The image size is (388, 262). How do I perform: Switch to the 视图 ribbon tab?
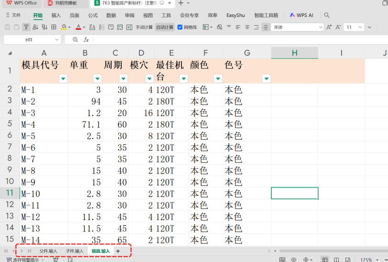click(x=148, y=15)
